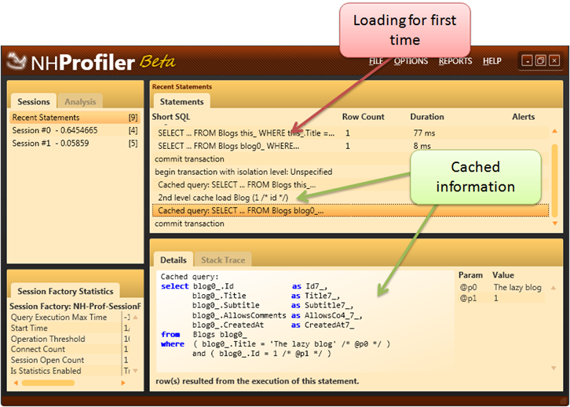Viewport: 570px width, 407px height.
Task: Switch to the Analysis tab
Action: [x=80, y=102]
